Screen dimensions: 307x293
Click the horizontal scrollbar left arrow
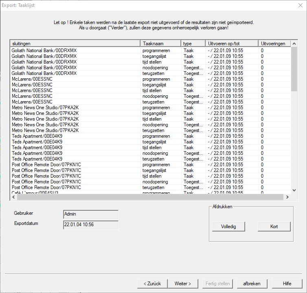13,197
